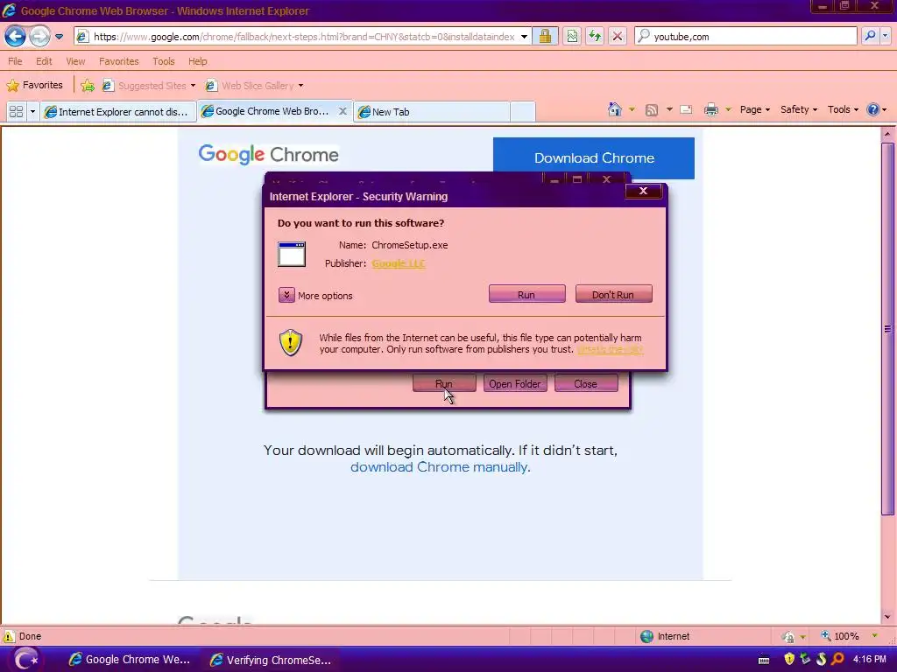This screenshot has width=897, height=672.
Task: Switch to Internet Explorer cannot display tab
Action: point(118,111)
